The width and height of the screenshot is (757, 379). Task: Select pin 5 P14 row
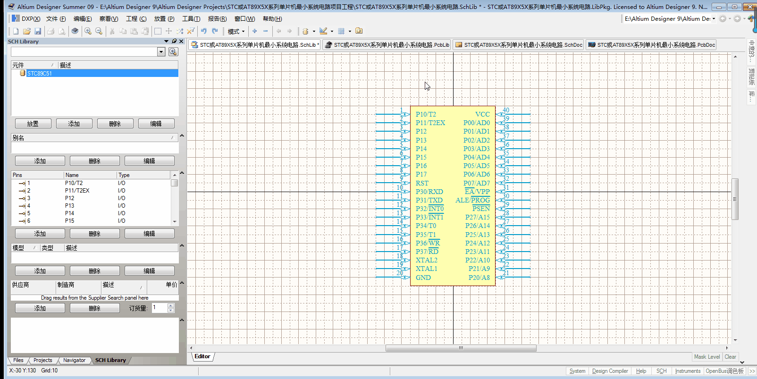[x=91, y=213]
